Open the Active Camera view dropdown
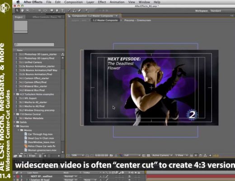 [x=162, y=155]
